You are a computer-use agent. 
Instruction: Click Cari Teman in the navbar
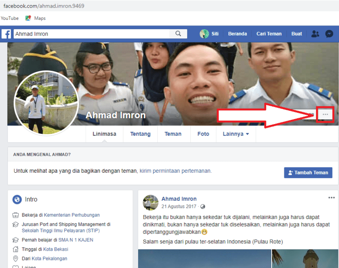[269, 34]
